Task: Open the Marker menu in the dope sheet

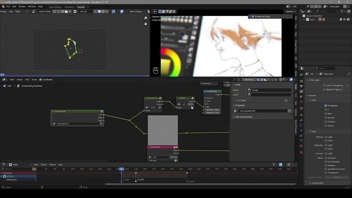Action: tap(53, 165)
